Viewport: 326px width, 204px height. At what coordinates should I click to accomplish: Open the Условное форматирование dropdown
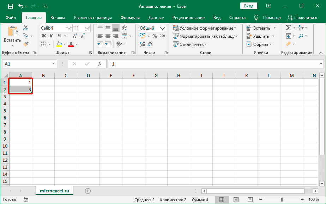pyautogui.click(x=205, y=28)
